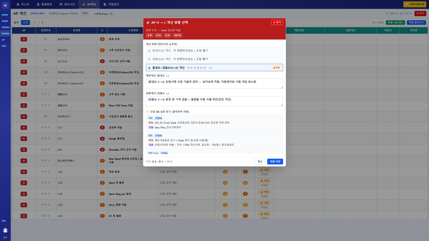Click in the 예방개선 textarea
Image resolution: width=429 pixels, height=241 pixels.
pos(214,84)
